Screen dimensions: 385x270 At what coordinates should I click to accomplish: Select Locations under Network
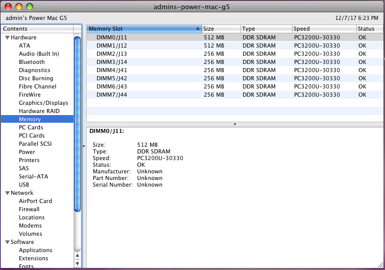click(32, 217)
